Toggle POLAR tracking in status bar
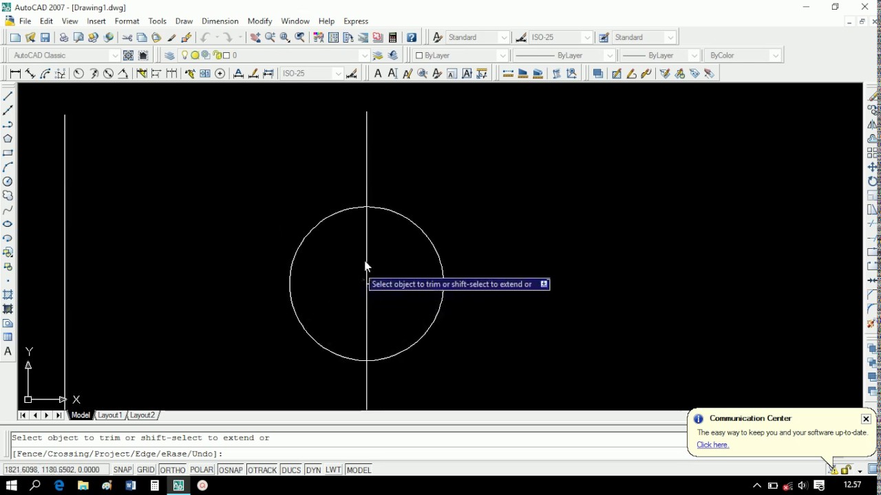The image size is (881, 495). 202,470
